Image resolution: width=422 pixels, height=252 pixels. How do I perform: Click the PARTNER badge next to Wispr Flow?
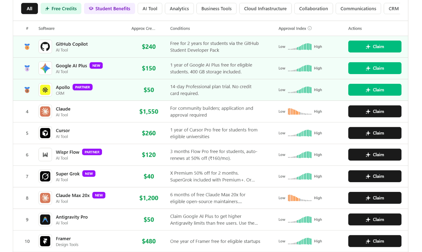click(92, 152)
